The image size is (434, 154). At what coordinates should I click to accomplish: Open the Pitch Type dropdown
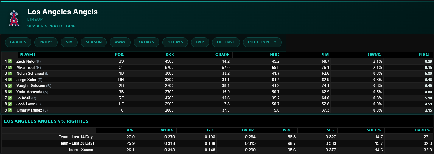tap(262, 42)
